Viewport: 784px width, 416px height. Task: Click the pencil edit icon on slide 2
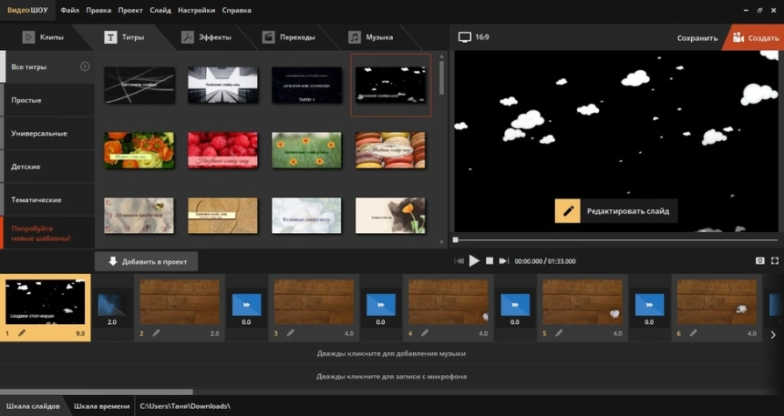pyautogui.click(x=156, y=333)
